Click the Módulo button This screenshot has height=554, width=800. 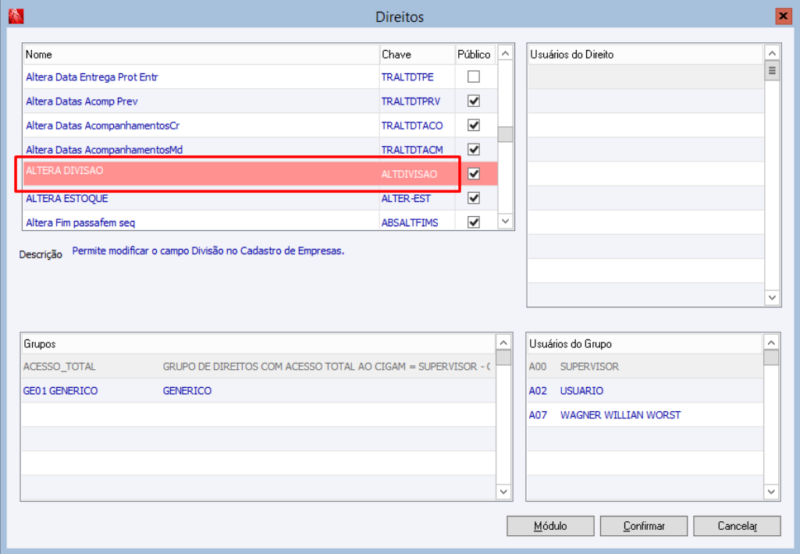coord(550,526)
